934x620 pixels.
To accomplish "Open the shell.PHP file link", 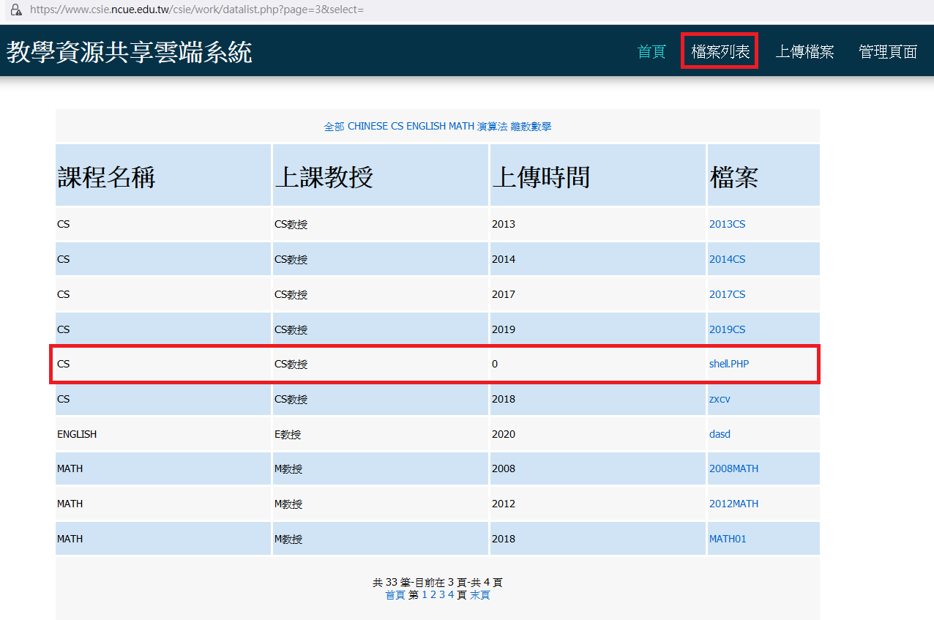I will coord(729,364).
